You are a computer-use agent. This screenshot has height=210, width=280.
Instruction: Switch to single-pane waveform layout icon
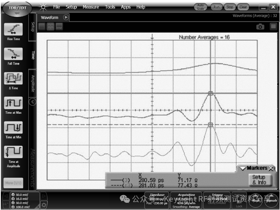coord(42,27)
